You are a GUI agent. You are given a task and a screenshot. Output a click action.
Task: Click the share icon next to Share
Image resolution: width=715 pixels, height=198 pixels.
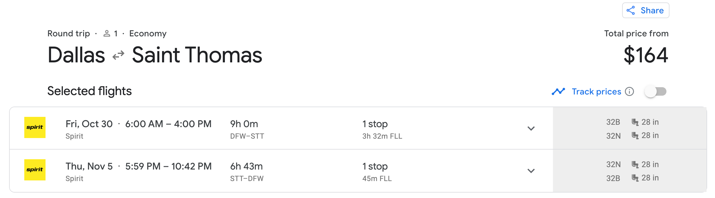click(x=631, y=11)
